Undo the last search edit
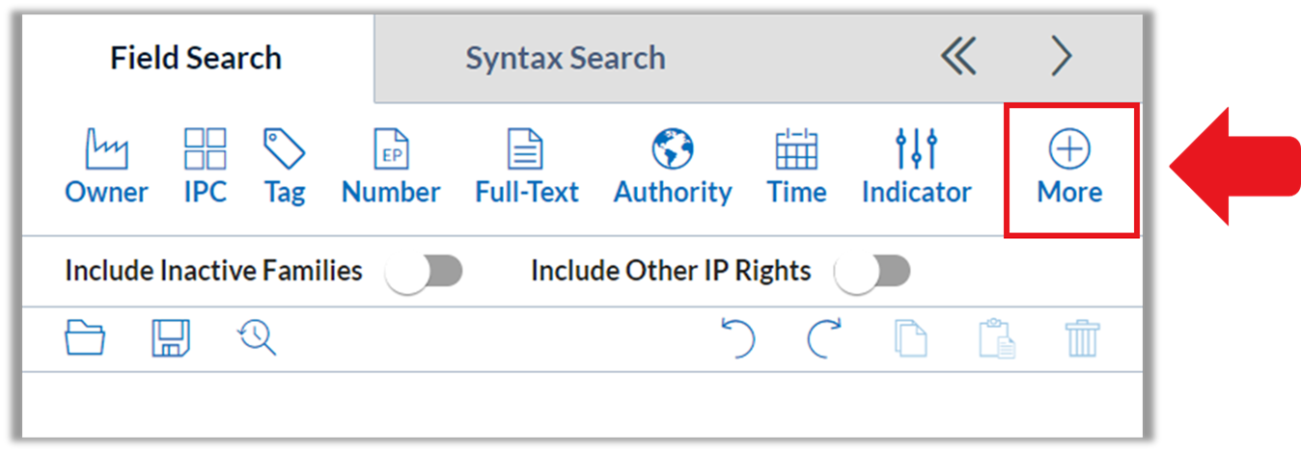This screenshot has width=1301, height=452. coord(738,339)
